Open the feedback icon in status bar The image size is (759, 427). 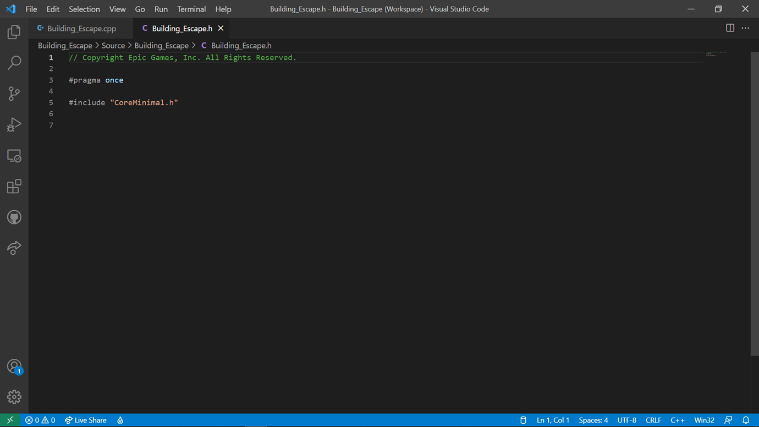(x=728, y=420)
